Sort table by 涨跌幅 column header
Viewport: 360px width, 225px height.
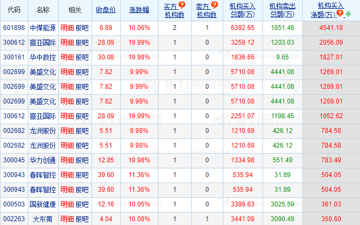pos(138,10)
